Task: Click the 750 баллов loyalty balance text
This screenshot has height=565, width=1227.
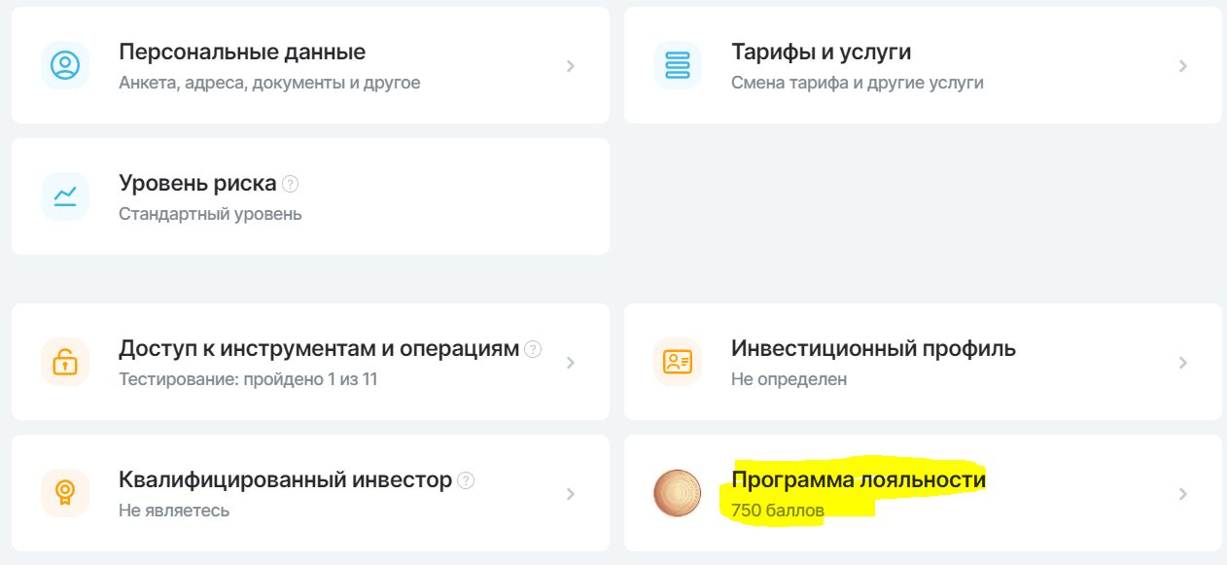Action: [778, 510]
